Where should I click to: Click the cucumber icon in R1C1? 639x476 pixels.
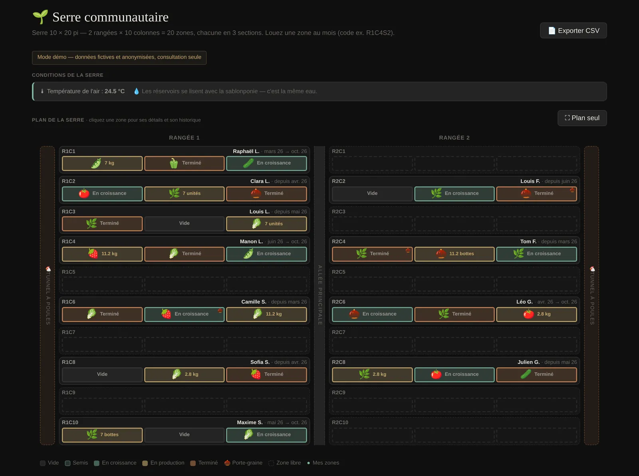(248, 163)
